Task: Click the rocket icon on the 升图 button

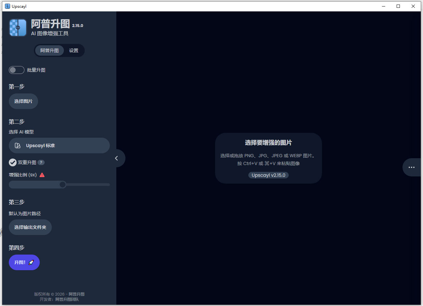Action: [x=31, y=262]
